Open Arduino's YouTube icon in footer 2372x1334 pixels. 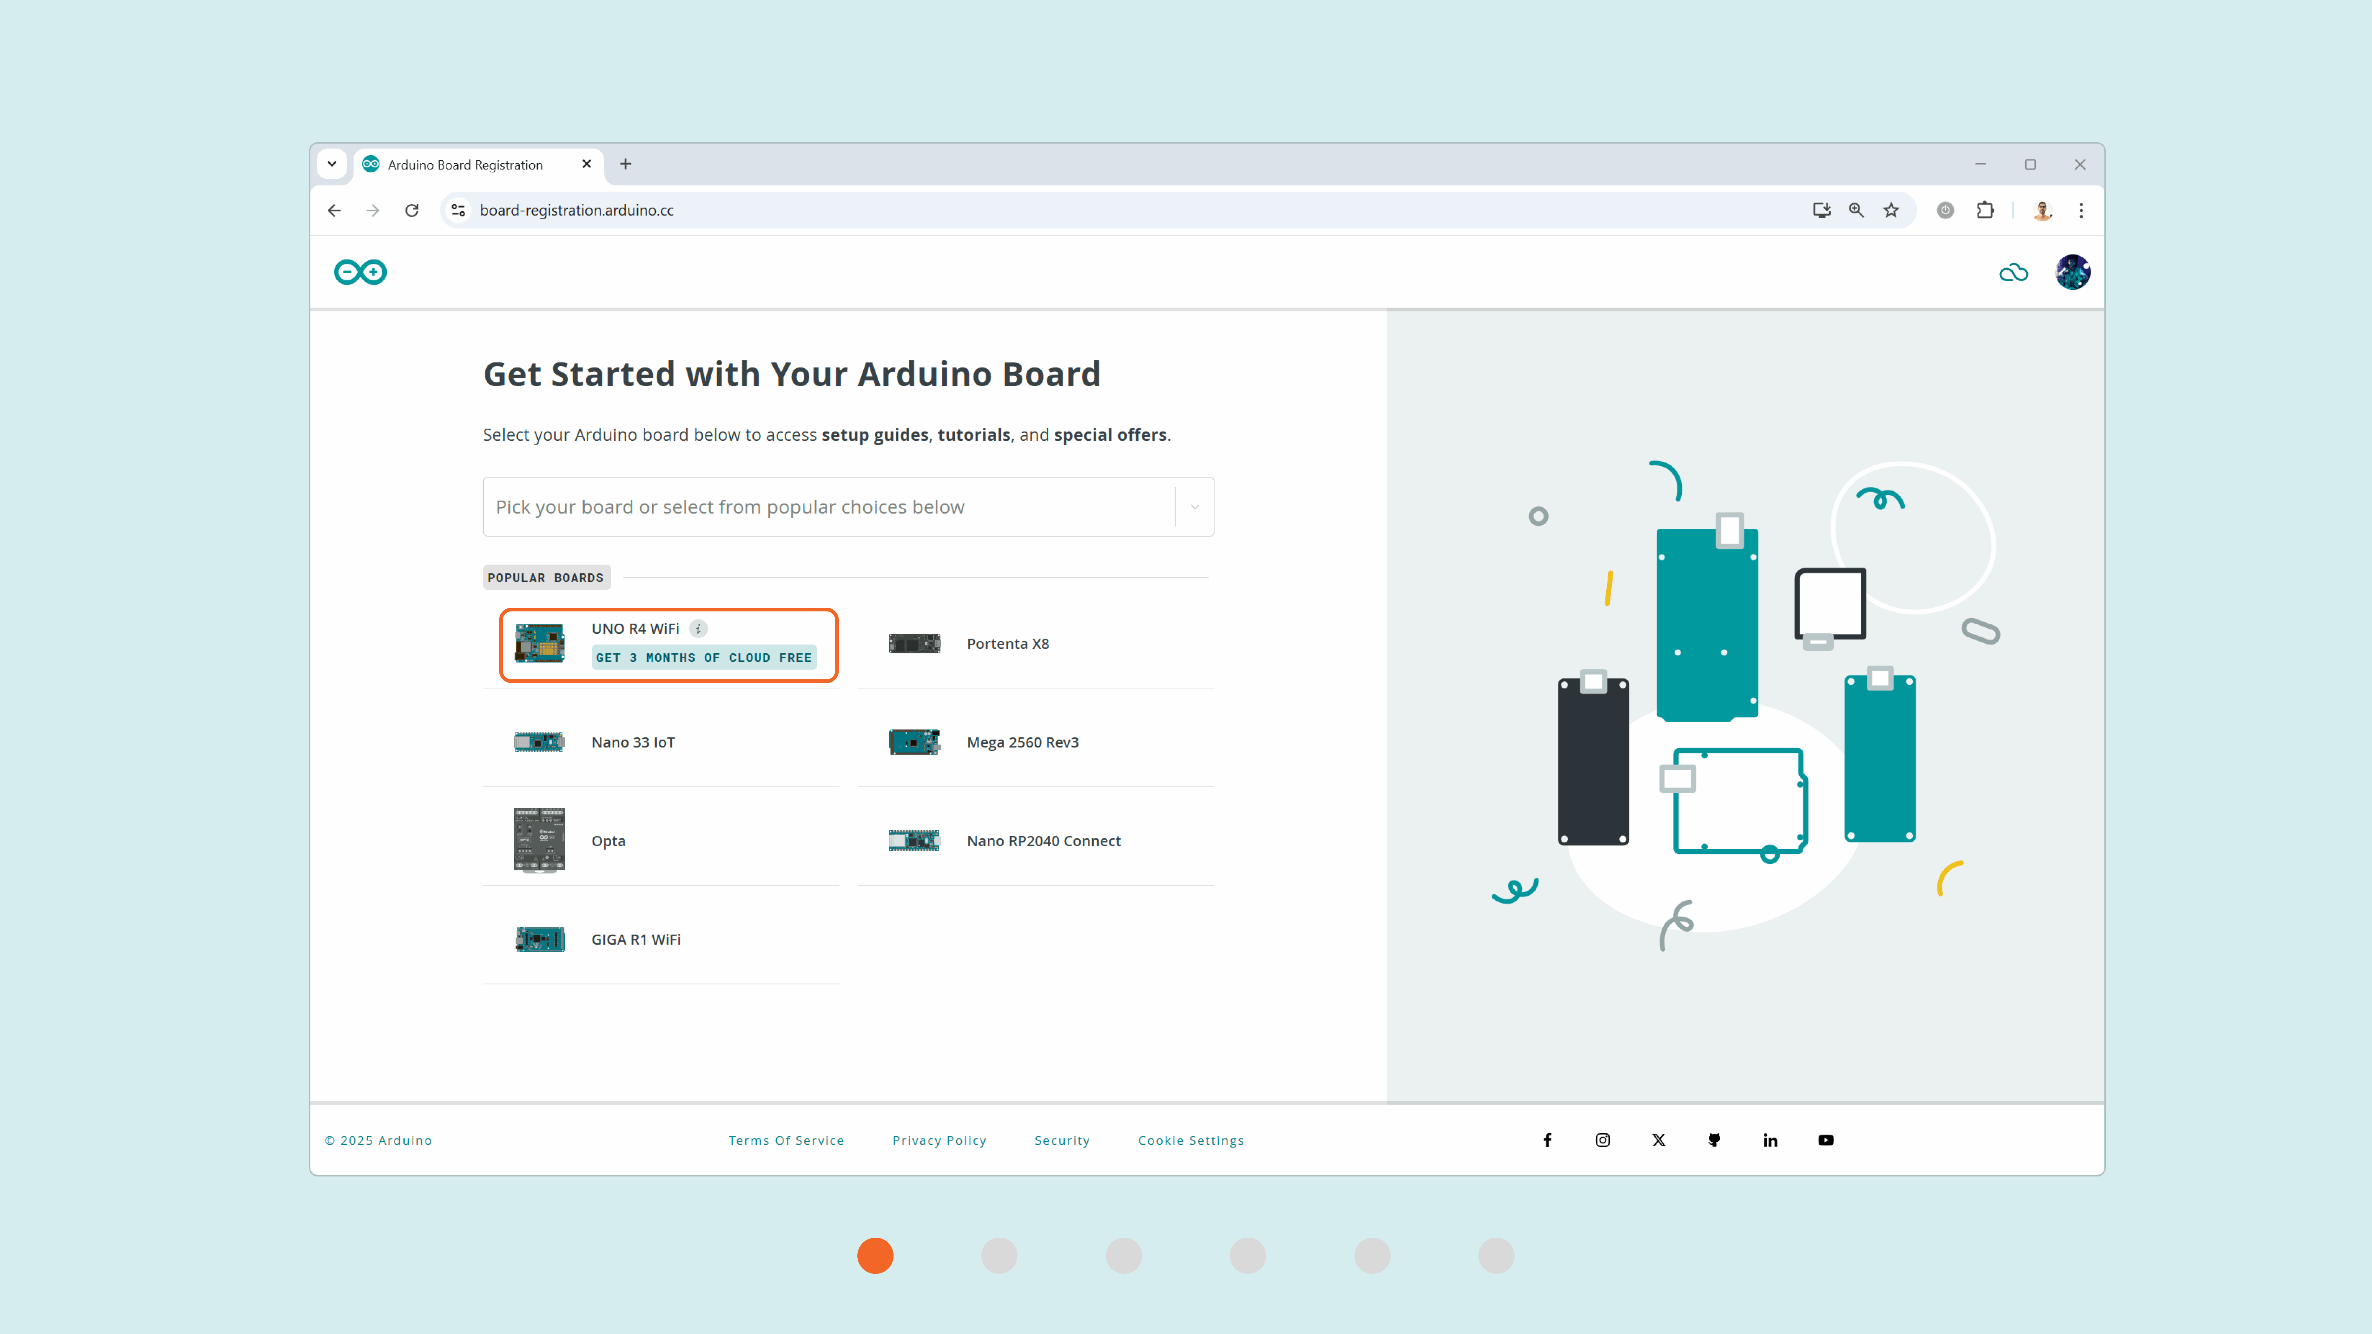[1826, 1140]
